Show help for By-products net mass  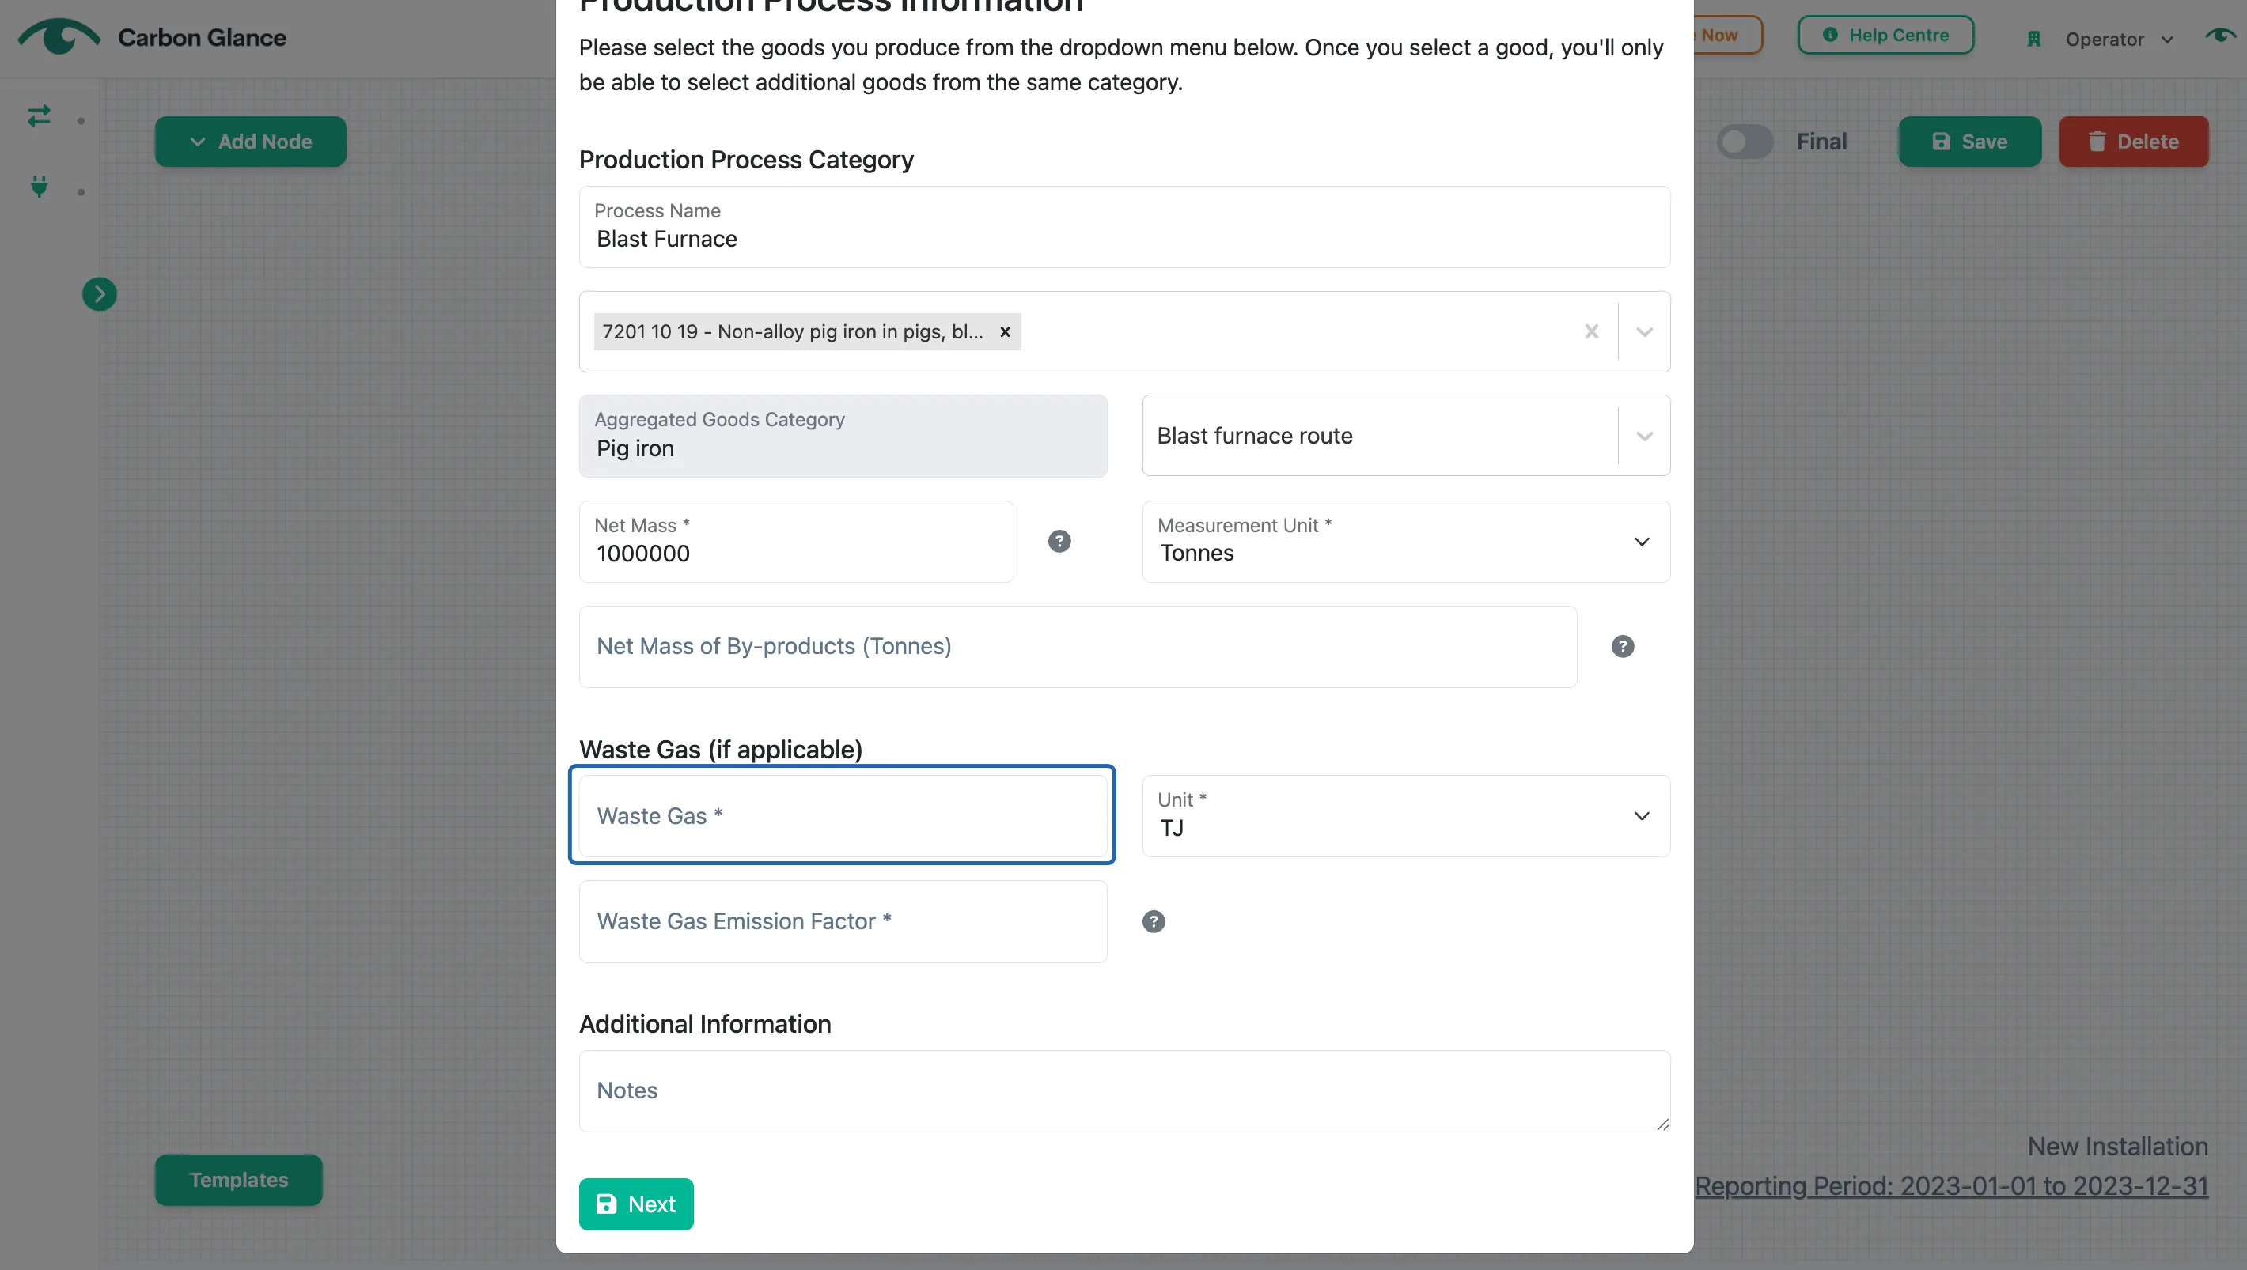coord(1622,646)
